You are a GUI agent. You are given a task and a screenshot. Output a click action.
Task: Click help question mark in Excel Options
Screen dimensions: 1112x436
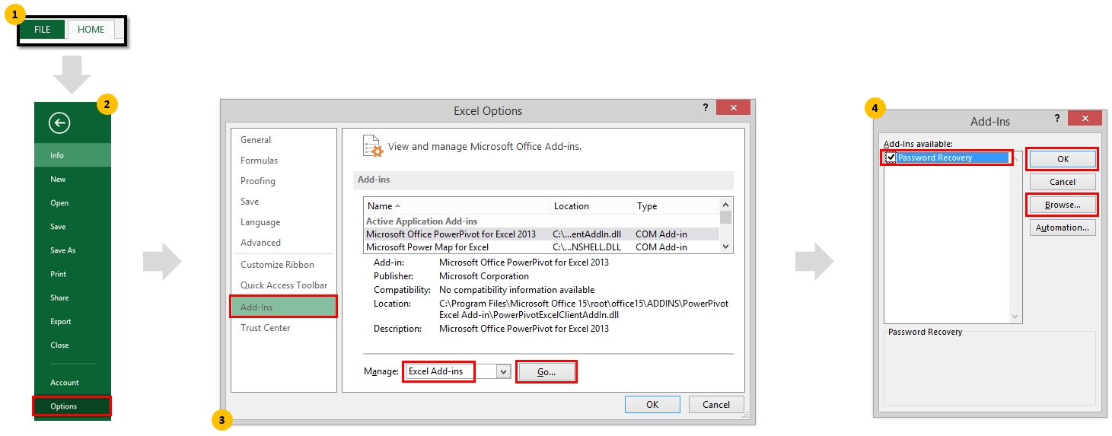click(706, 108)
